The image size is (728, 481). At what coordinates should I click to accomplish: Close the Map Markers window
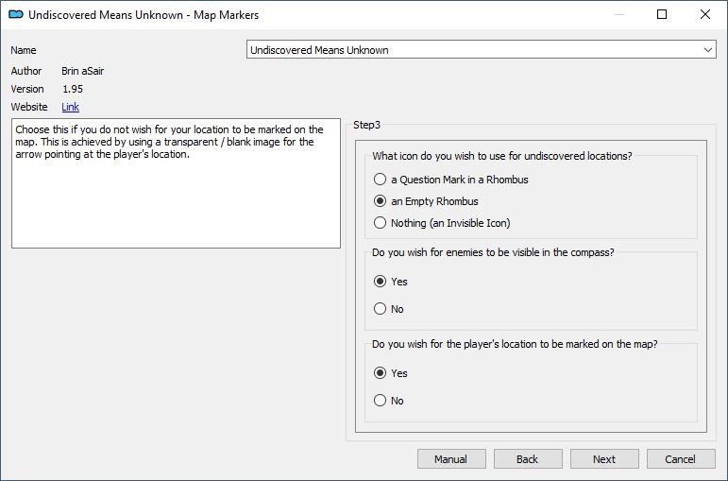[x=704, y=14]
